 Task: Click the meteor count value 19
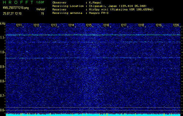(42, 14)
